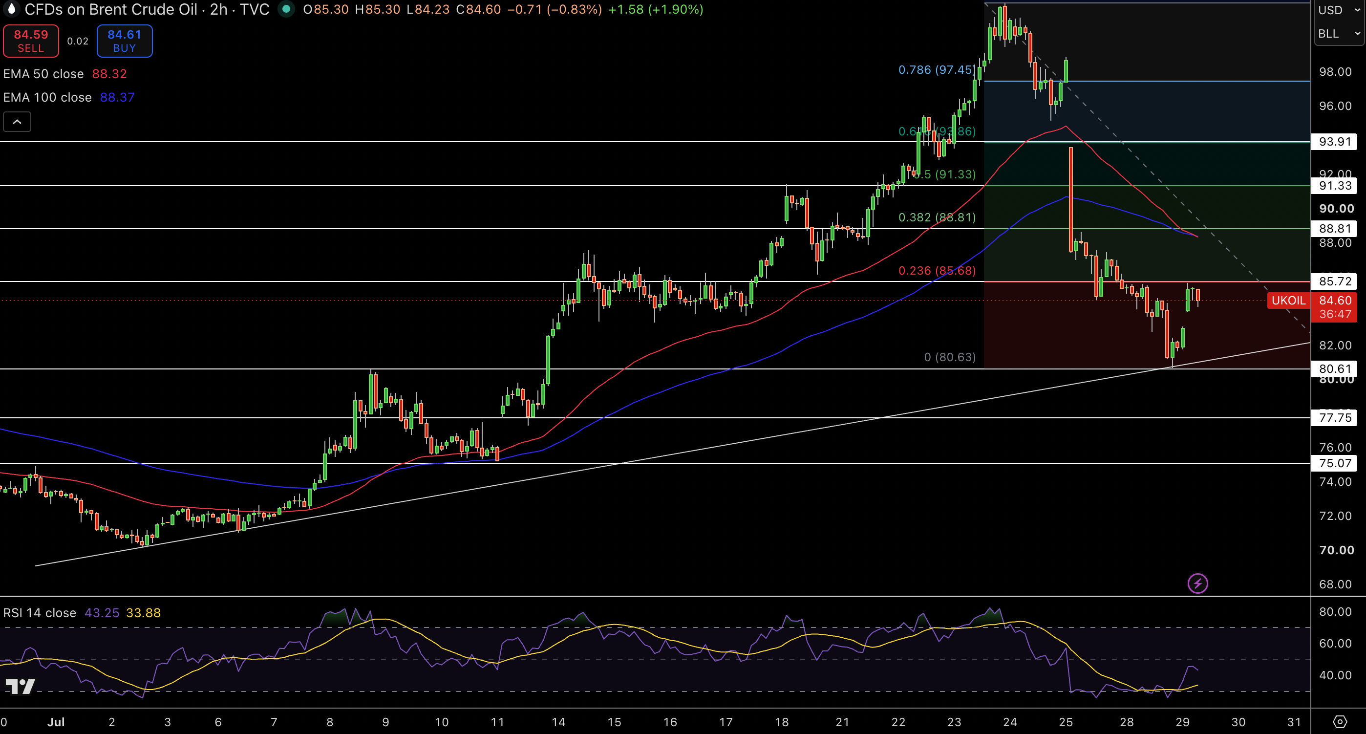Open chart settings gear icon on time axis
This screenshot has width=1366, height=734.
pyautogui.click(x=1340, y=722)
